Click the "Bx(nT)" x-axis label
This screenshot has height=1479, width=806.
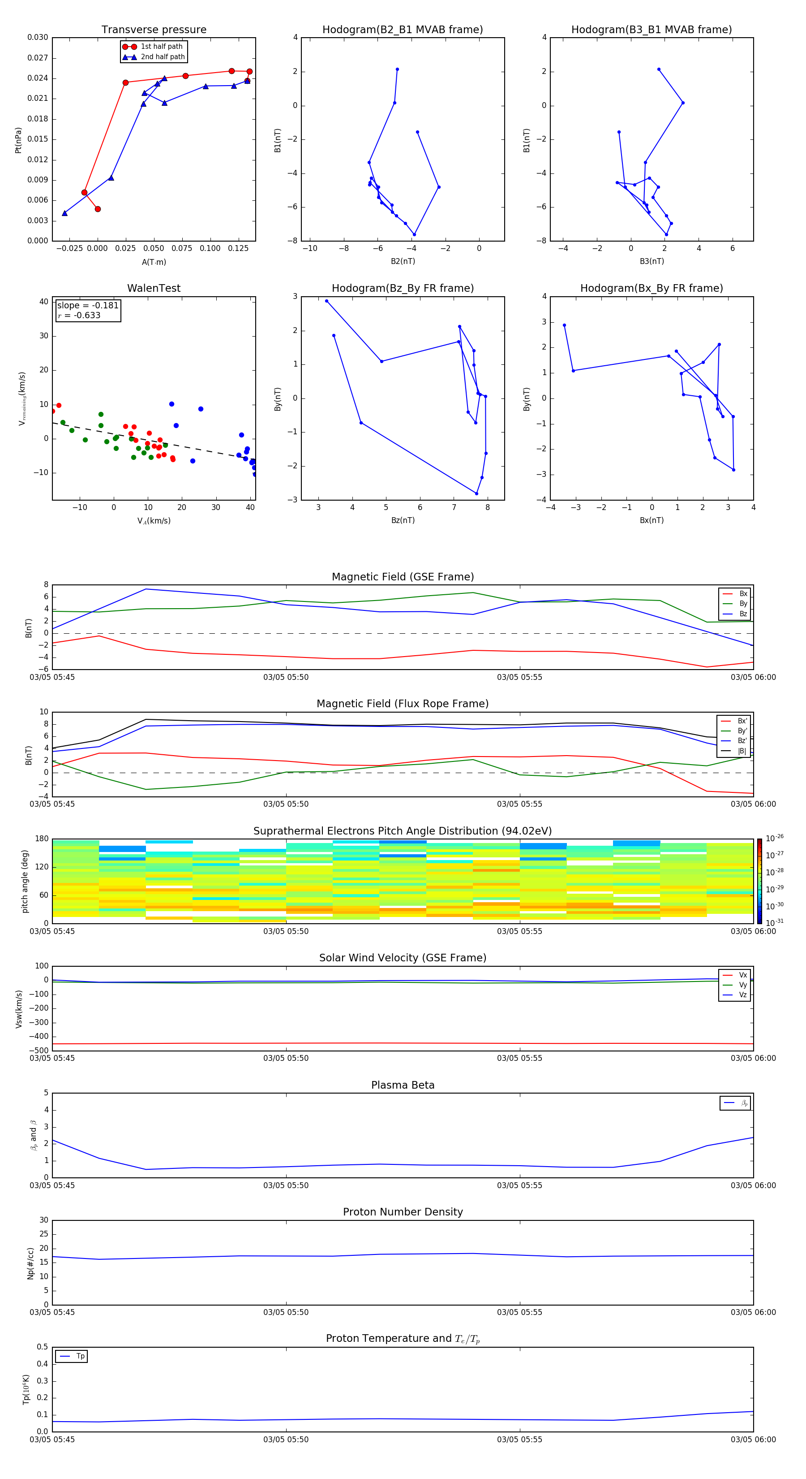click(652, 520)
